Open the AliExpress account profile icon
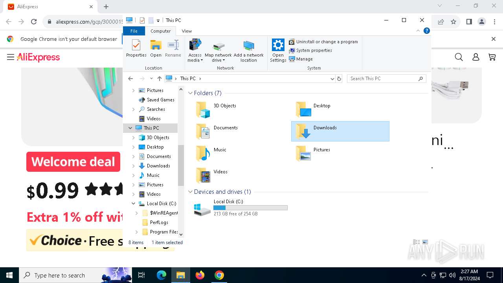Image resolution: width=503 pixels, height=283 pixels. (x=475, y=57)
